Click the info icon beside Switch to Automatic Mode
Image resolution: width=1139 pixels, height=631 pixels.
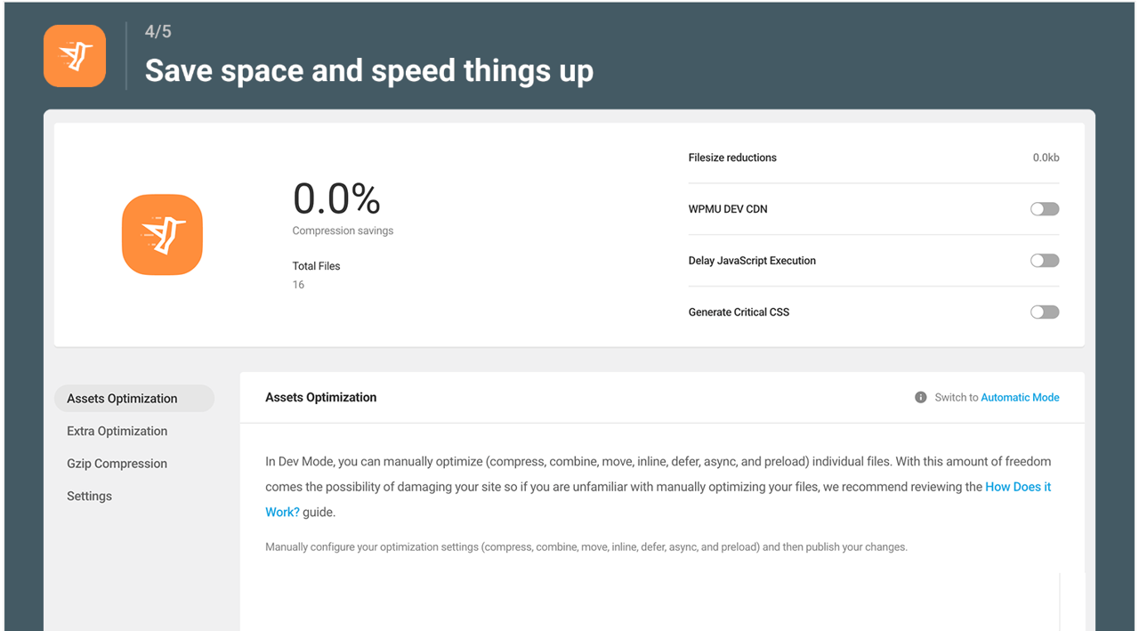pyautogui.click(x=920, y=398)
